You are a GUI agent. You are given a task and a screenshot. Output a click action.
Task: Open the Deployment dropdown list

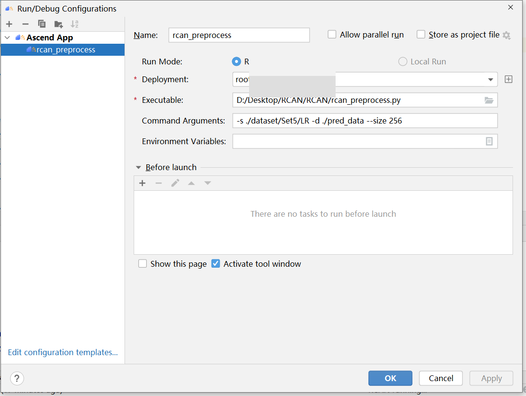pos(490,79)
